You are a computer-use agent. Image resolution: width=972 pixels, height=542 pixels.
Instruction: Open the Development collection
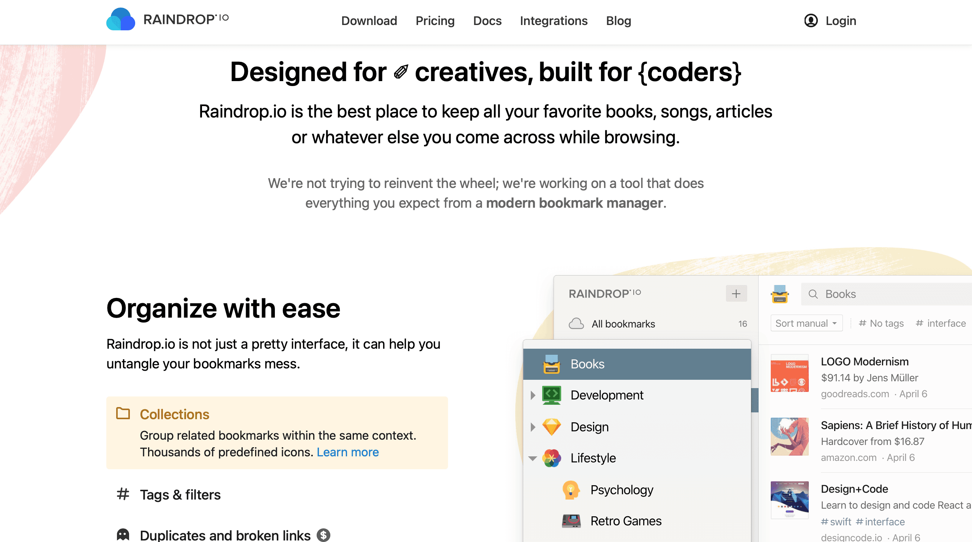607,395
